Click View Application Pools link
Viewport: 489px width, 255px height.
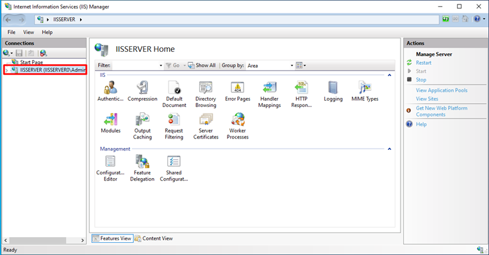click(442, 90)
